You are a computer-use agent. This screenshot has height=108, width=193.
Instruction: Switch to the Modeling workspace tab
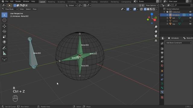(x=51, y=2)
